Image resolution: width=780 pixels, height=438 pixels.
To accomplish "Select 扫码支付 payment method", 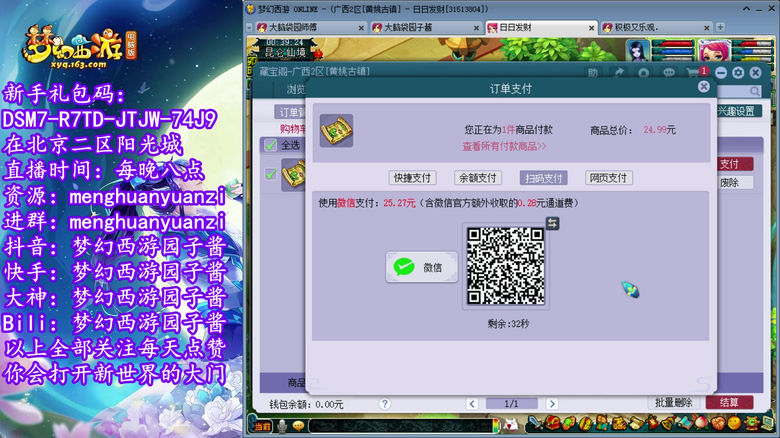I will coord(544,178).
